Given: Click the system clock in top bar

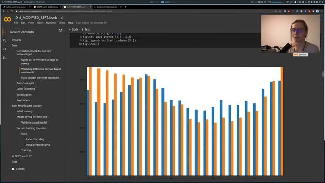Looking at the screenshot, I should (258, 2).
